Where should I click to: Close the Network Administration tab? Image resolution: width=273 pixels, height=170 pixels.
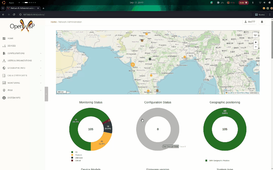click(x=38, y=8)
